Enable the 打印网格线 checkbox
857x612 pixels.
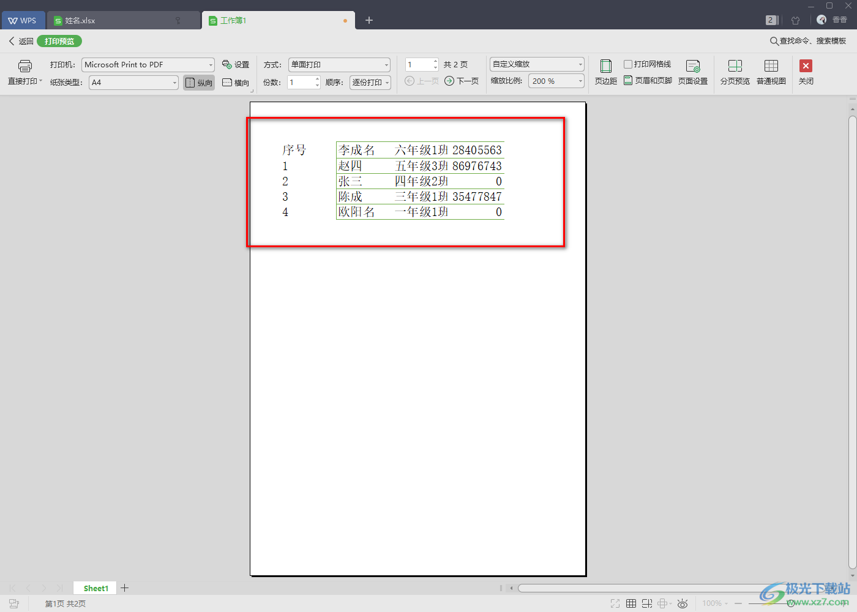point(628,64)
